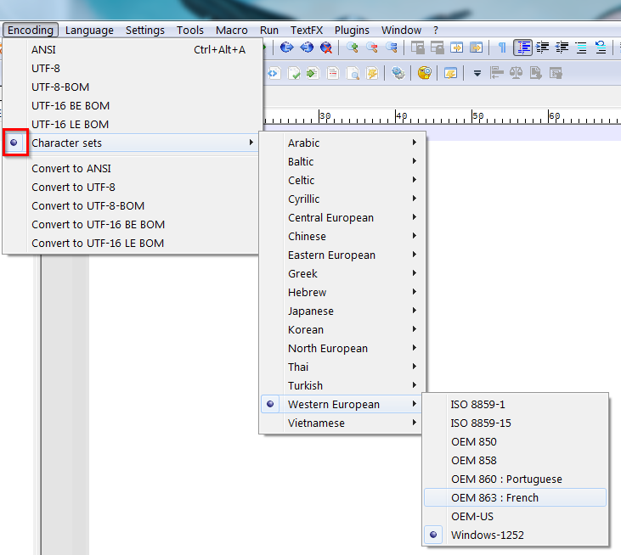This screenshot has width=621, height=555.
Task: Click the zoom in magnifier icon
Action: point(352,48)
